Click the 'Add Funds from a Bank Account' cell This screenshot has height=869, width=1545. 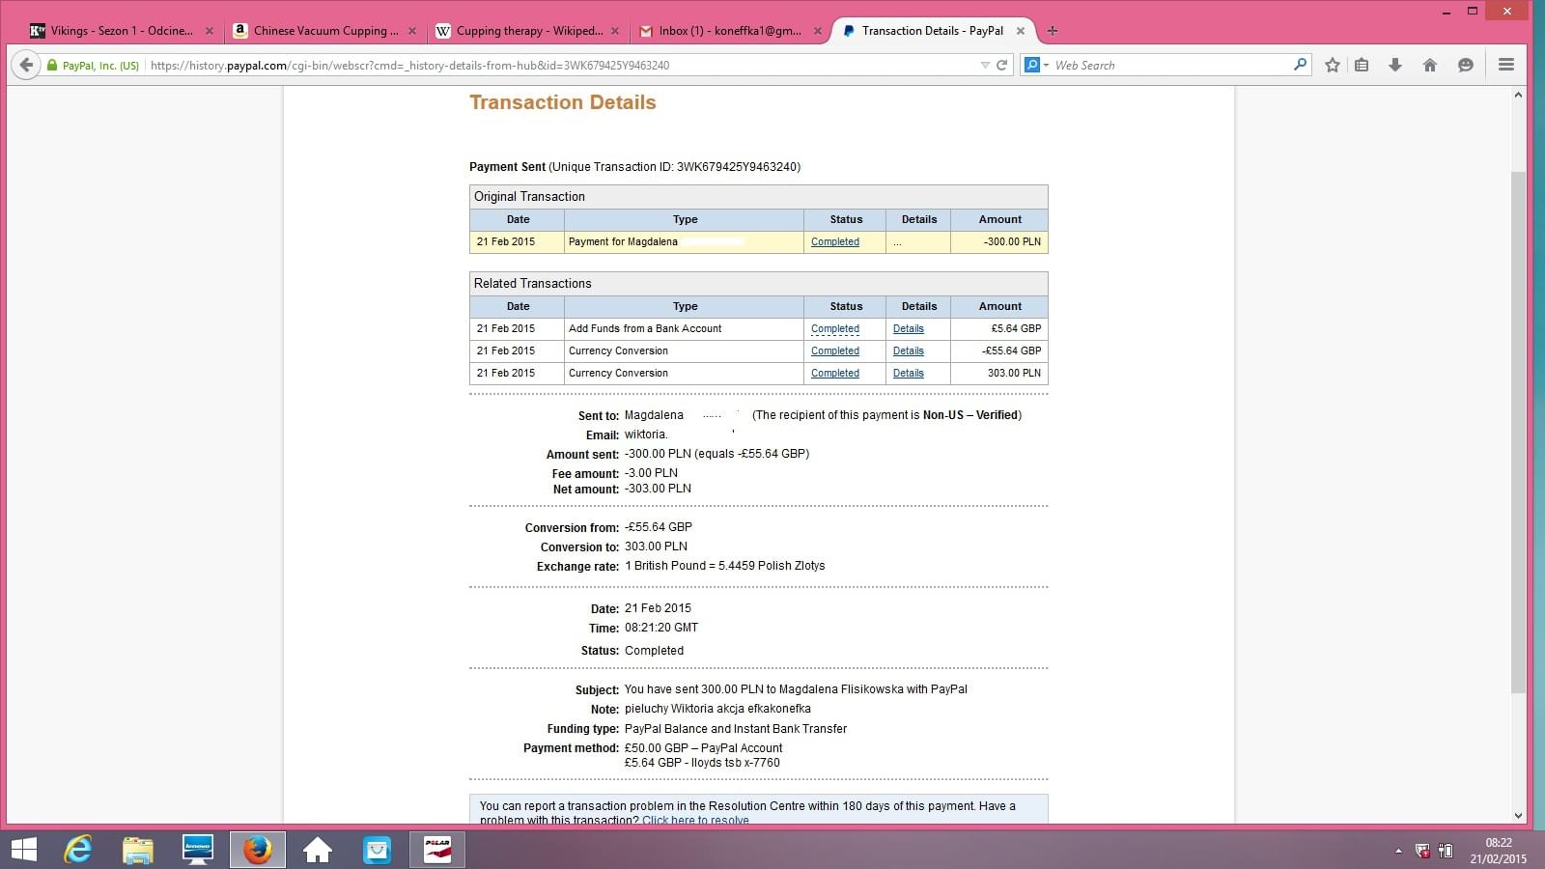tap(684, 329)
